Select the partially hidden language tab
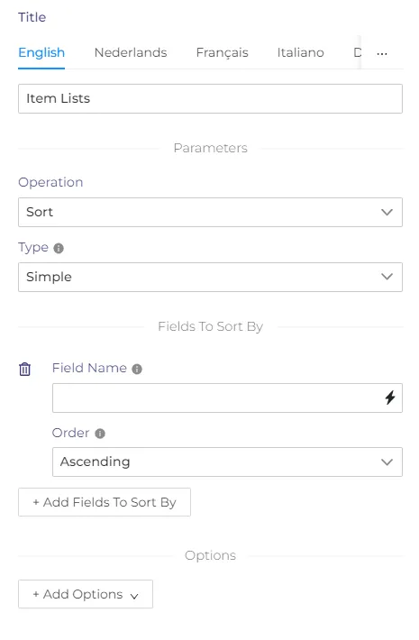 pyautogui.click(x=358, y=52)
